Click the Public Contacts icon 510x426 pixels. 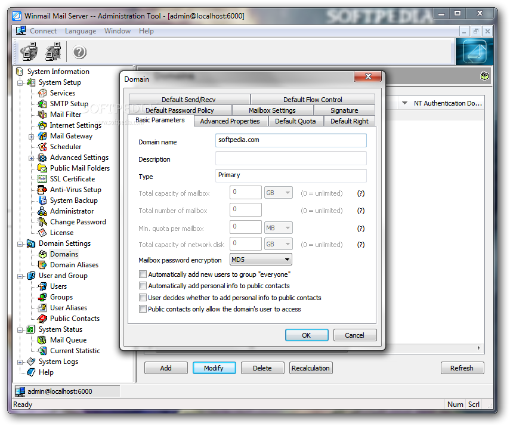(42, 319)
